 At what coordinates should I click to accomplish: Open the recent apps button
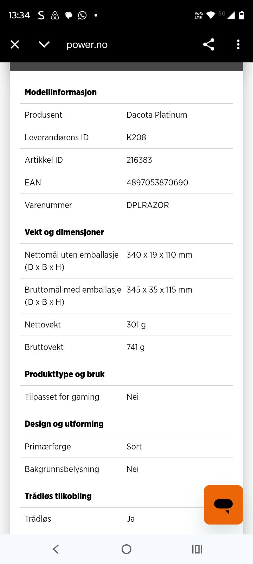click(x=197, y=549)
